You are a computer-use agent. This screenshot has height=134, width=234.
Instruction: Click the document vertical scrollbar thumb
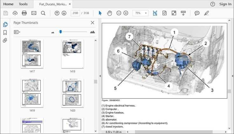coord(230,91)
